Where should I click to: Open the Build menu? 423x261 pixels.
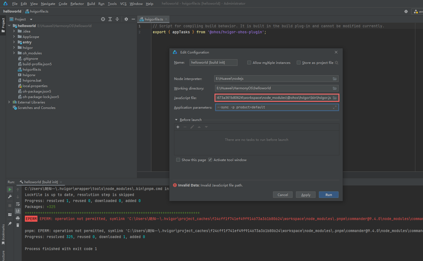91,4
